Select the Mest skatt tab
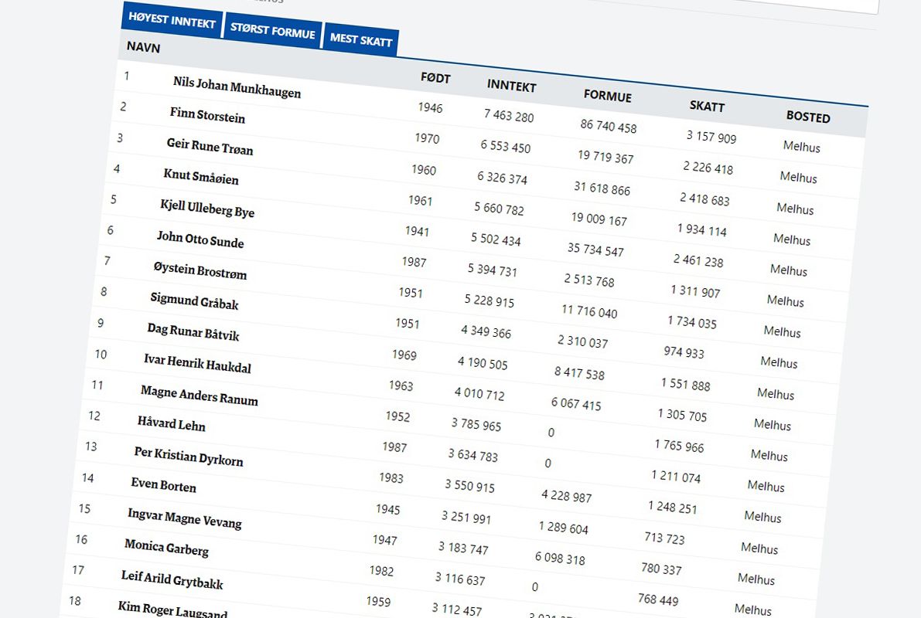Image resolution: width=921 pixels, height=618 pixels. pyautogui.click(x=361, y=39)
